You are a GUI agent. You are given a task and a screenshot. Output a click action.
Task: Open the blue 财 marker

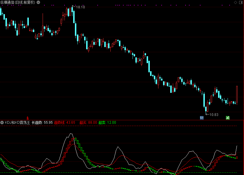[x=202, y=118]
